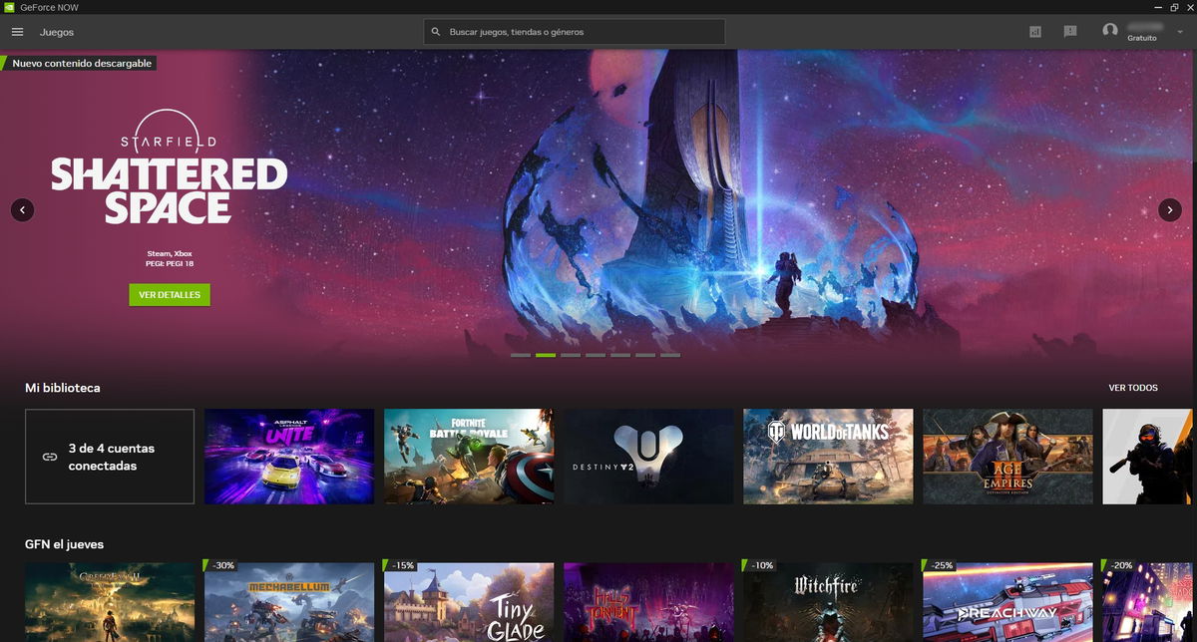1197x642 pixels.
Task: Open Age of Empires Definitive Edition
Action: [1006, 456]
